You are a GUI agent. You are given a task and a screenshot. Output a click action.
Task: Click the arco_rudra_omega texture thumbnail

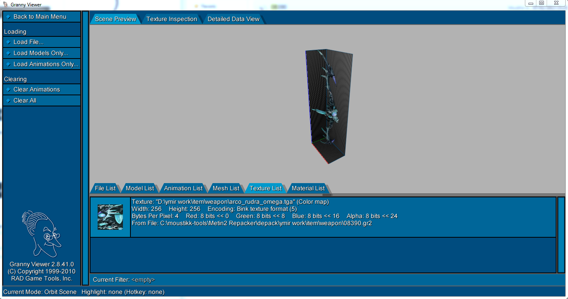(110, 217)
